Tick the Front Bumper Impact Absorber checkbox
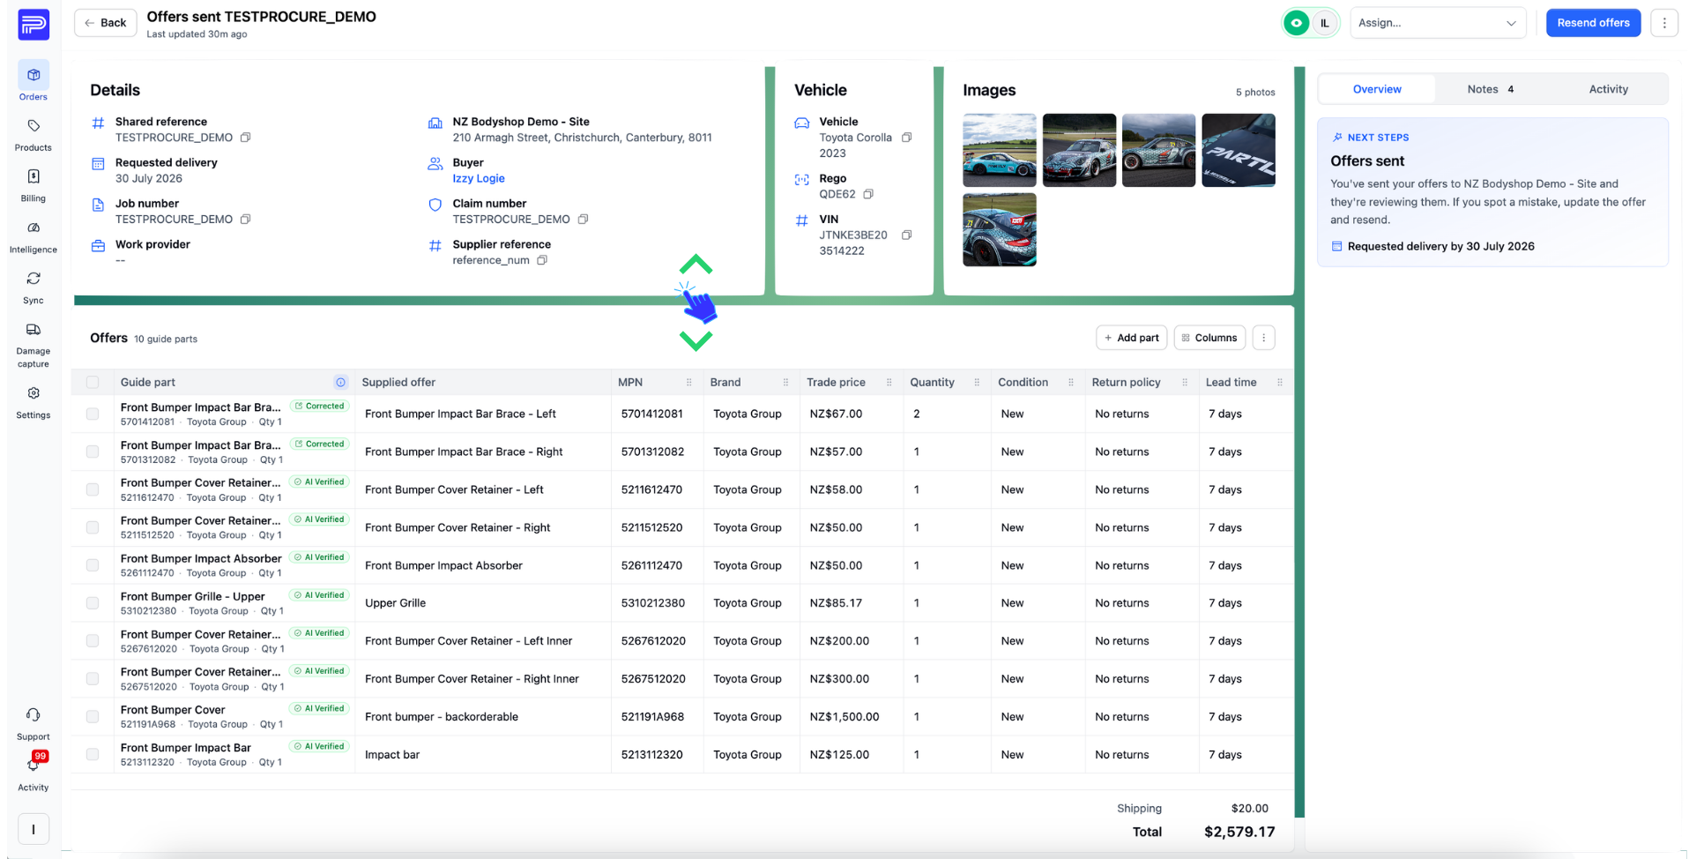The height and width of the screenshot is (859, 1689). coord(93,565)
